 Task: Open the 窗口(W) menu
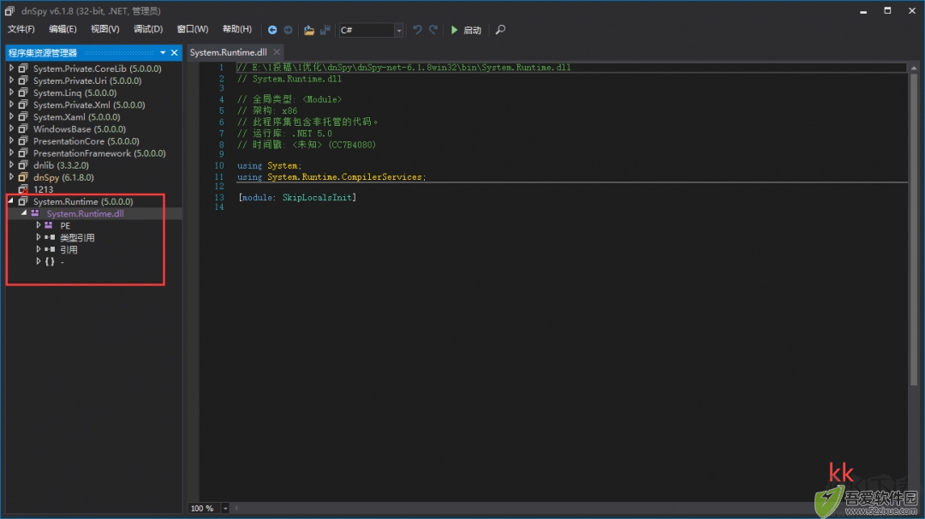tap(193, 29)
